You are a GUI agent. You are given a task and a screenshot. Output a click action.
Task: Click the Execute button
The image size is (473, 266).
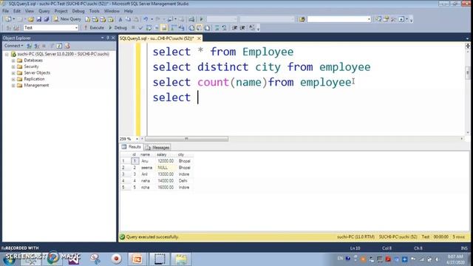[95, 28]
